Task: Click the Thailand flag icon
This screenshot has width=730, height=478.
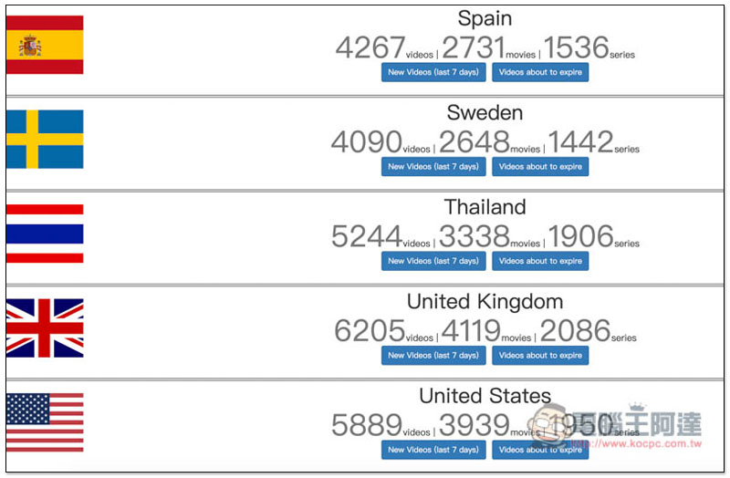Action: pyautogui.click(x=45, y=234)
